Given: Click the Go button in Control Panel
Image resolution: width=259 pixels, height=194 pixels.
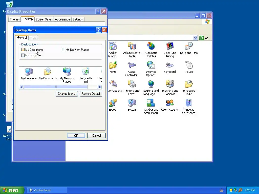Looking at the screenshot, I should [204, 38].
